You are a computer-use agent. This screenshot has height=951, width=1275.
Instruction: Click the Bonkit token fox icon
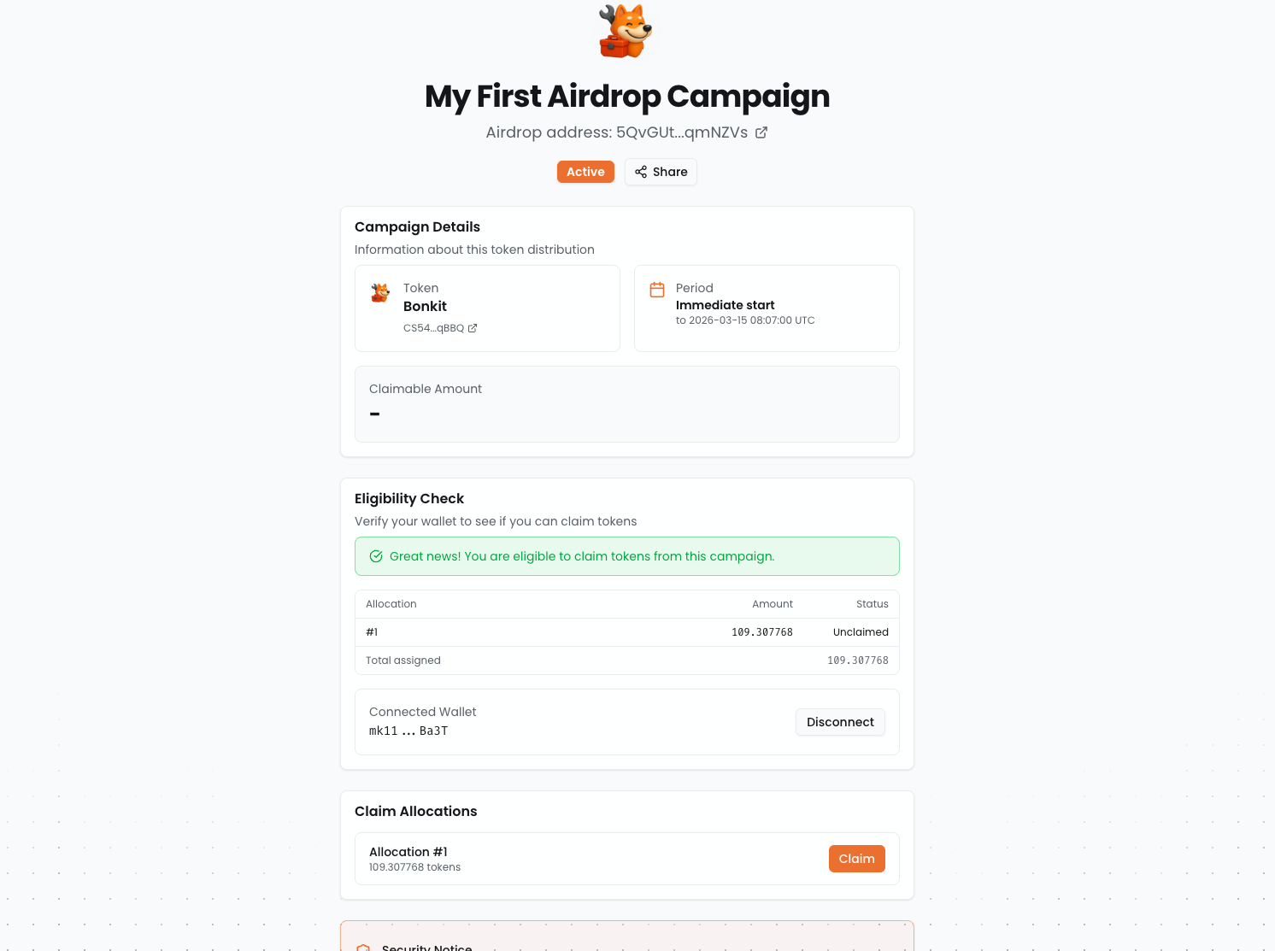(380, 293)
